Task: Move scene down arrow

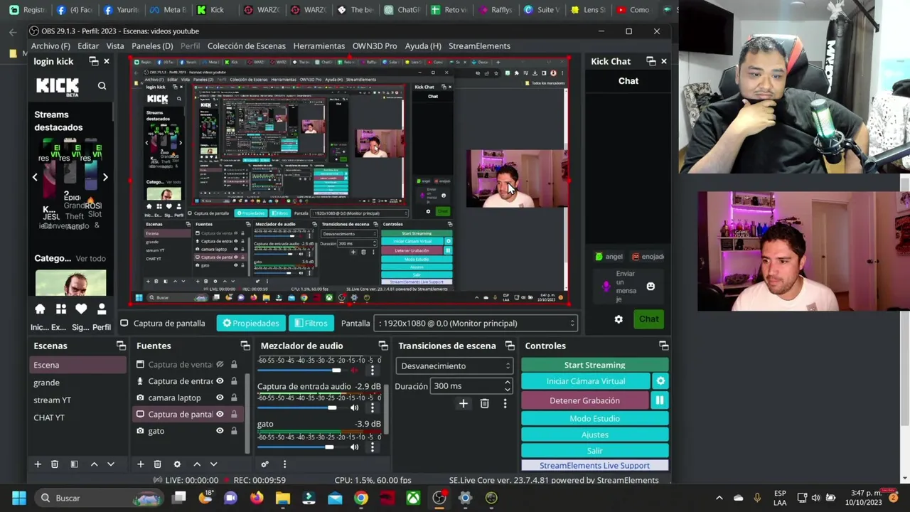Action: (x=111, y=464)
